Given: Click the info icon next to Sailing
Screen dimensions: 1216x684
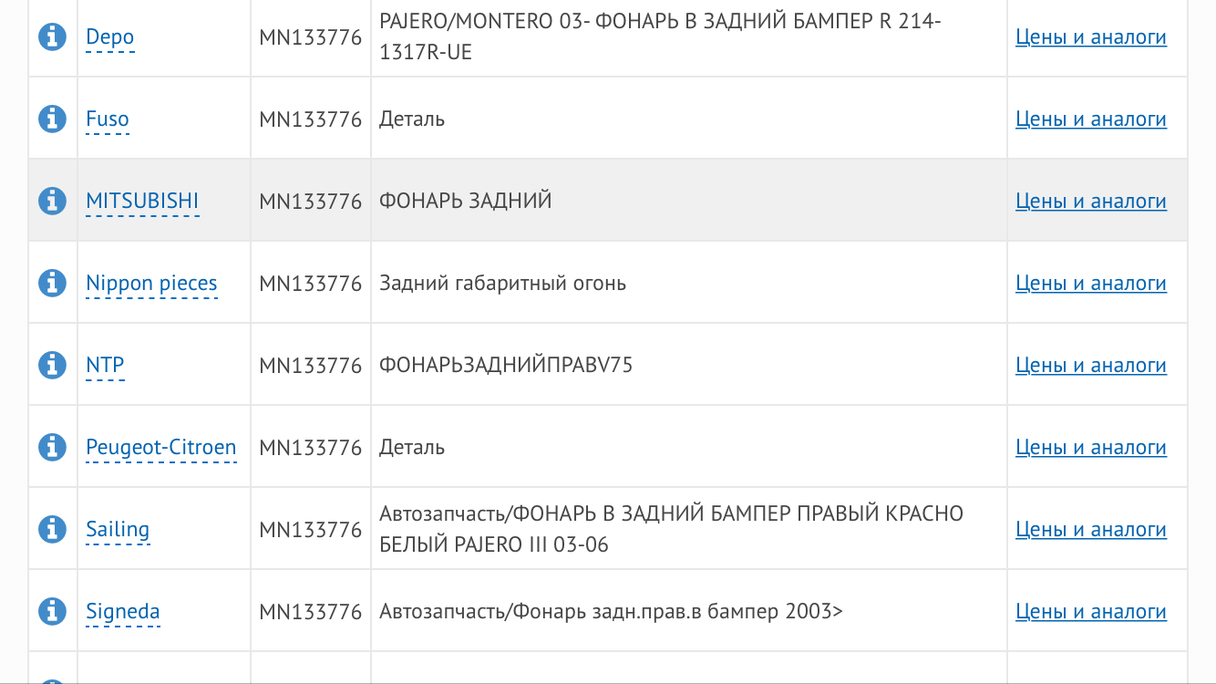Looking at the screenshot, I should 53,529.
